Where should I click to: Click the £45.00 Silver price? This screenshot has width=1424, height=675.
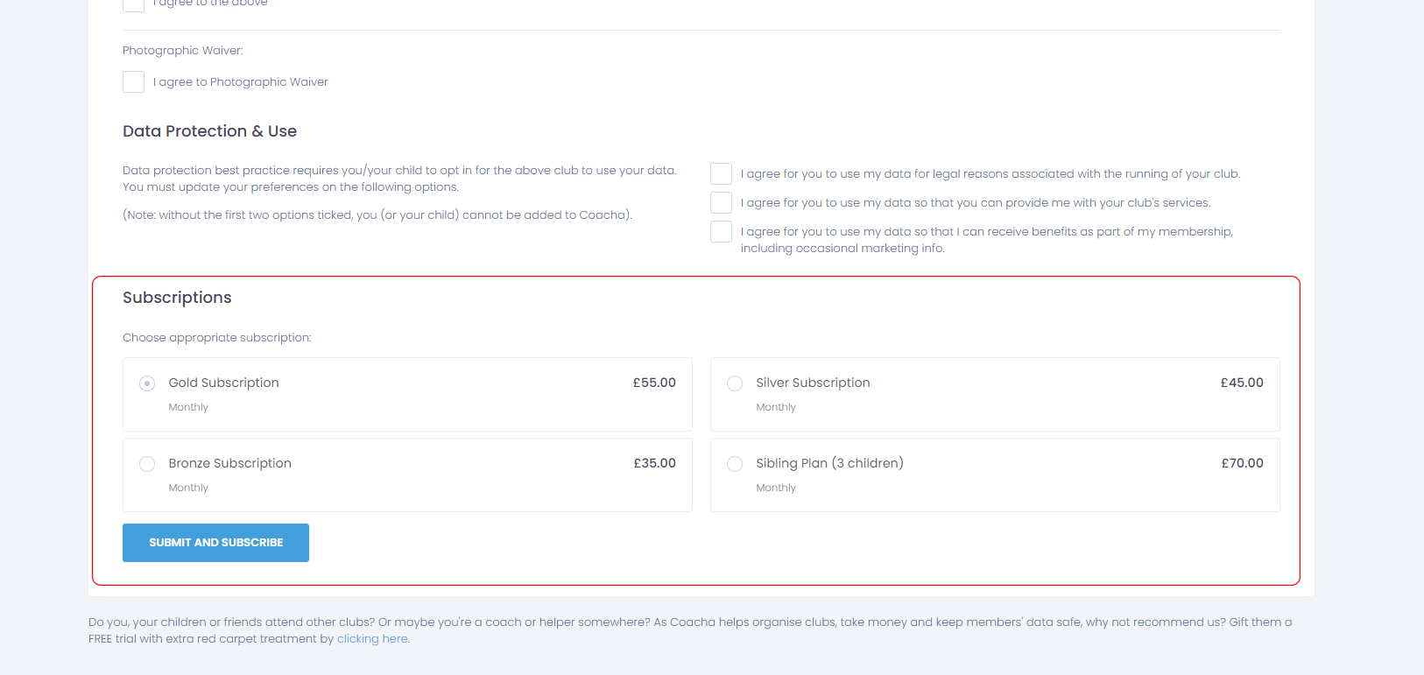click(1242, 383)
